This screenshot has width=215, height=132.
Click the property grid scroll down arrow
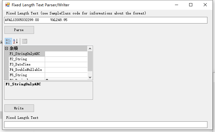pos(90,77)
